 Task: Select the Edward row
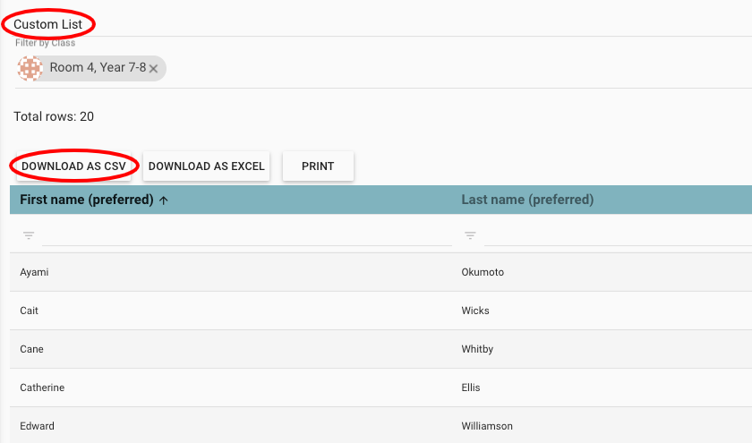[x=37, y=426]
